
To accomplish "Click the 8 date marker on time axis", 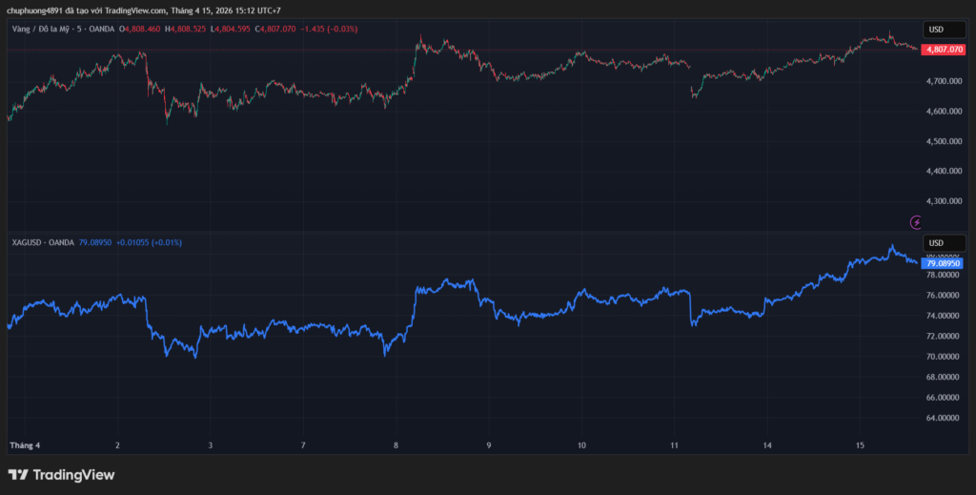I will 395,445.
